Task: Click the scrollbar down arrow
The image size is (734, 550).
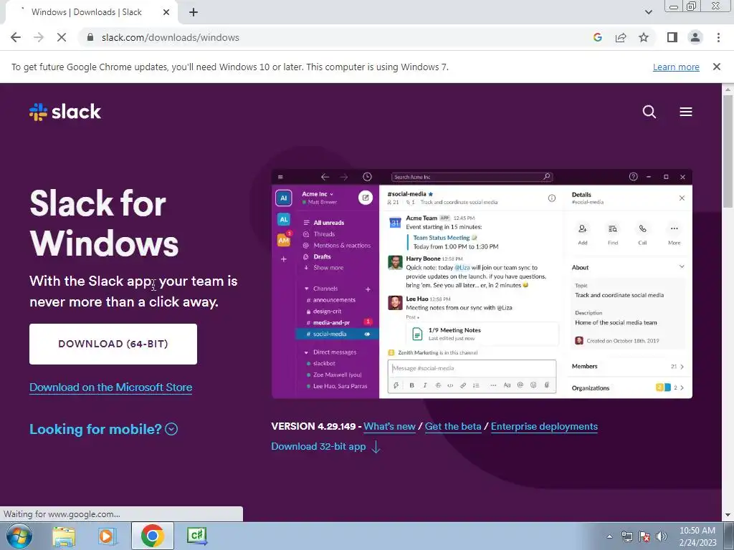Action: point(728,515)
